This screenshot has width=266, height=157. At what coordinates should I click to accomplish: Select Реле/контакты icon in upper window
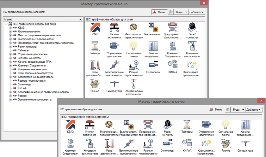(192, 27)
